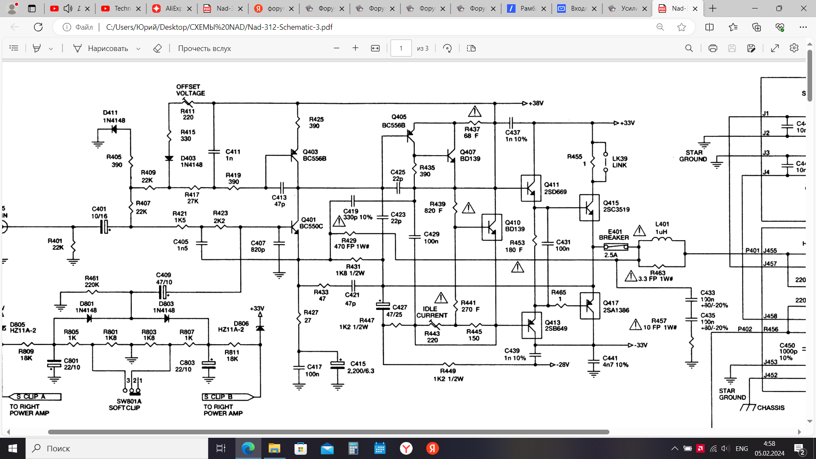Open the PDF toolbar settings gear
The image size is (816, 459).
coord(794,48)
